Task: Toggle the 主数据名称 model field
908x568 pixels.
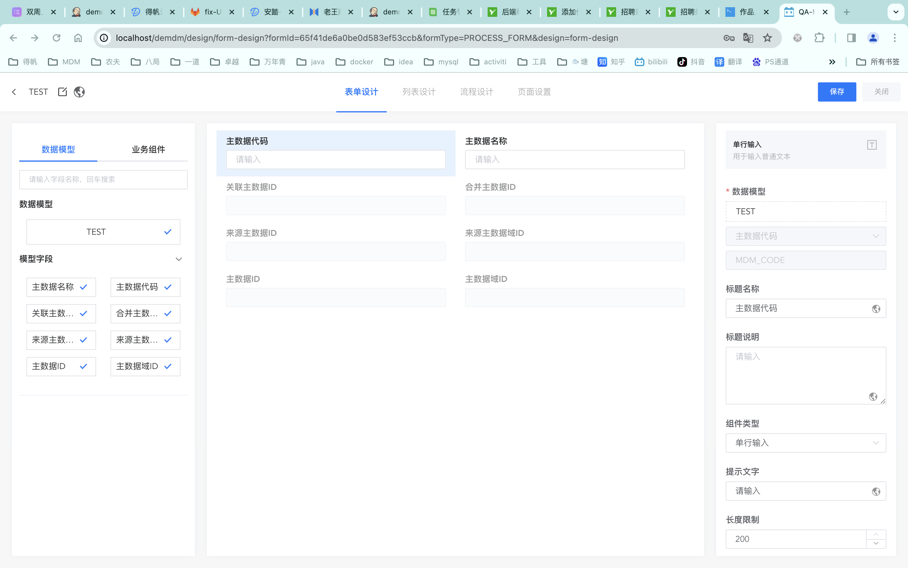Action: [x=61, y=287]
